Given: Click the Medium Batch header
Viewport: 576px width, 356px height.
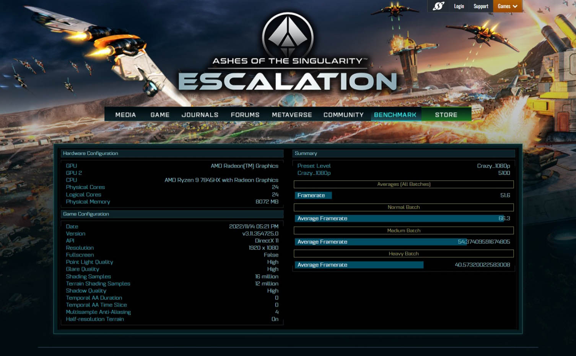Looking at the screenshot, I should coord(404,230).
